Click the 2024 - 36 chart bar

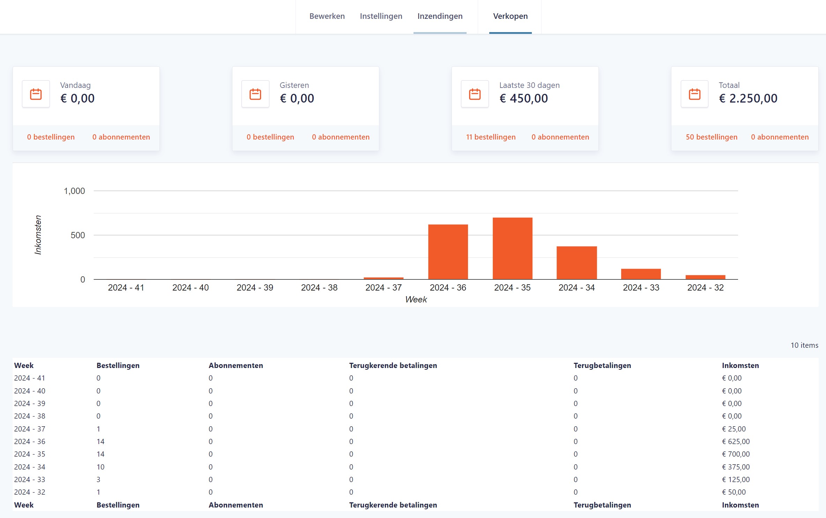click(x=448, y=252)
